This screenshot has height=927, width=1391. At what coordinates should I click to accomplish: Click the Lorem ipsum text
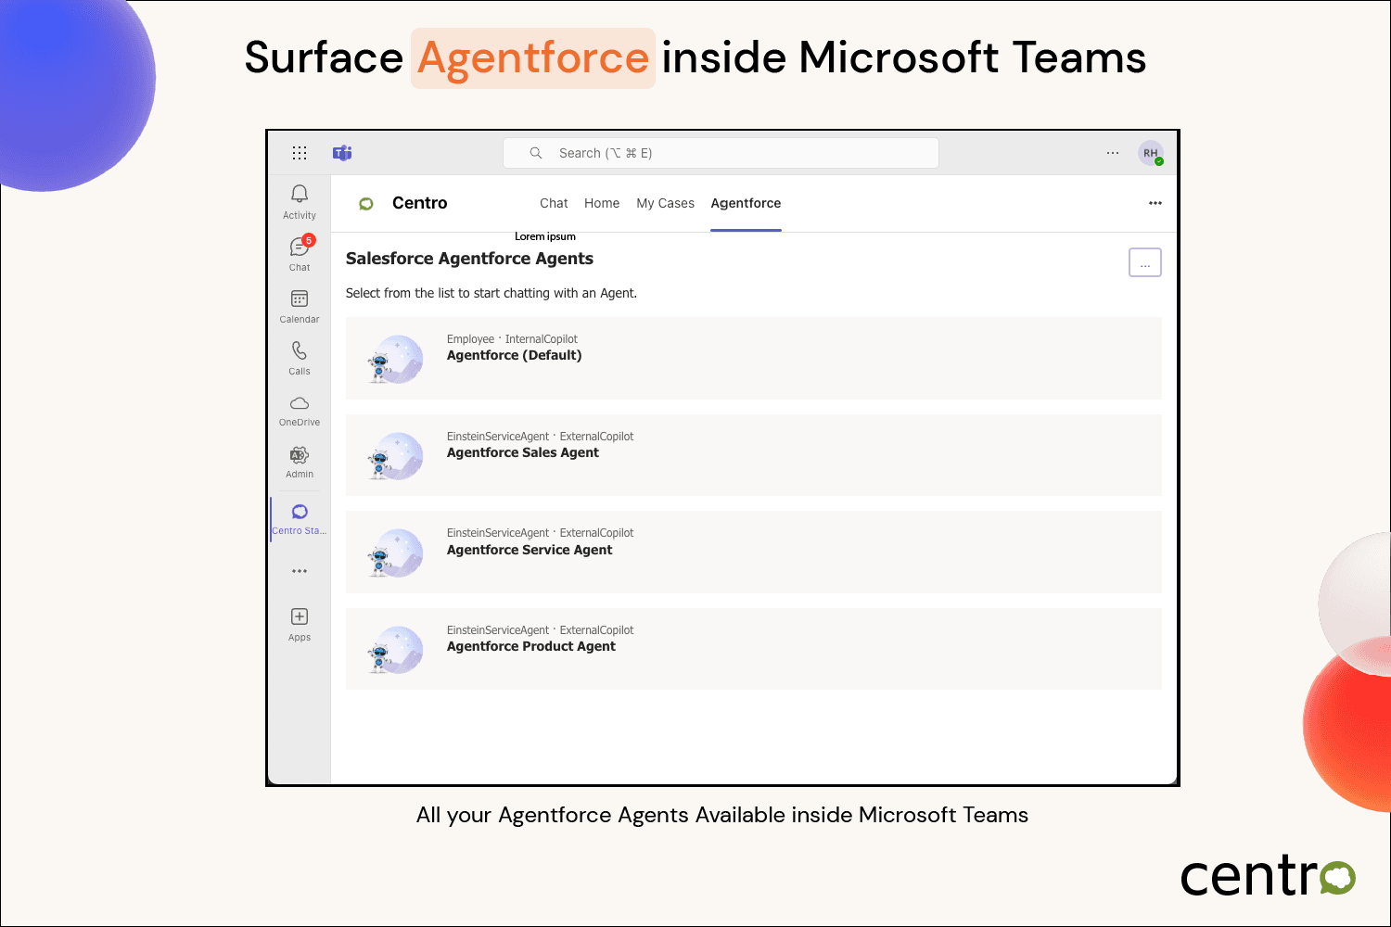pyautogui.click(x=545, y=236)
